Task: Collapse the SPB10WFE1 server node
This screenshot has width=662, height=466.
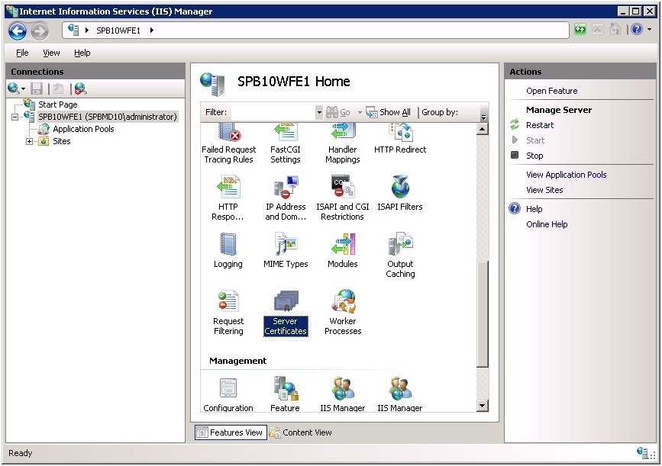Action: (15, 117)
